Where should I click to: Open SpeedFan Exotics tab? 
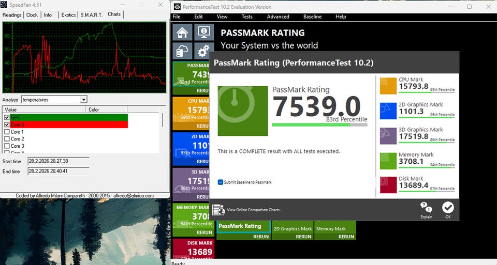pos(68,15)
